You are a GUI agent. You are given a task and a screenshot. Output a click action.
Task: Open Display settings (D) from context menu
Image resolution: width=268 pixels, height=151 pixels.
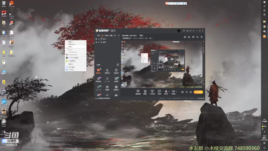pyautogui.click(x=76, y=67)
